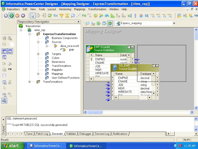Image resolution: width=198 pixels, height=149 pixels.
Task: Add a Lookup transformation icon
Action: click(x=73, y=16)
